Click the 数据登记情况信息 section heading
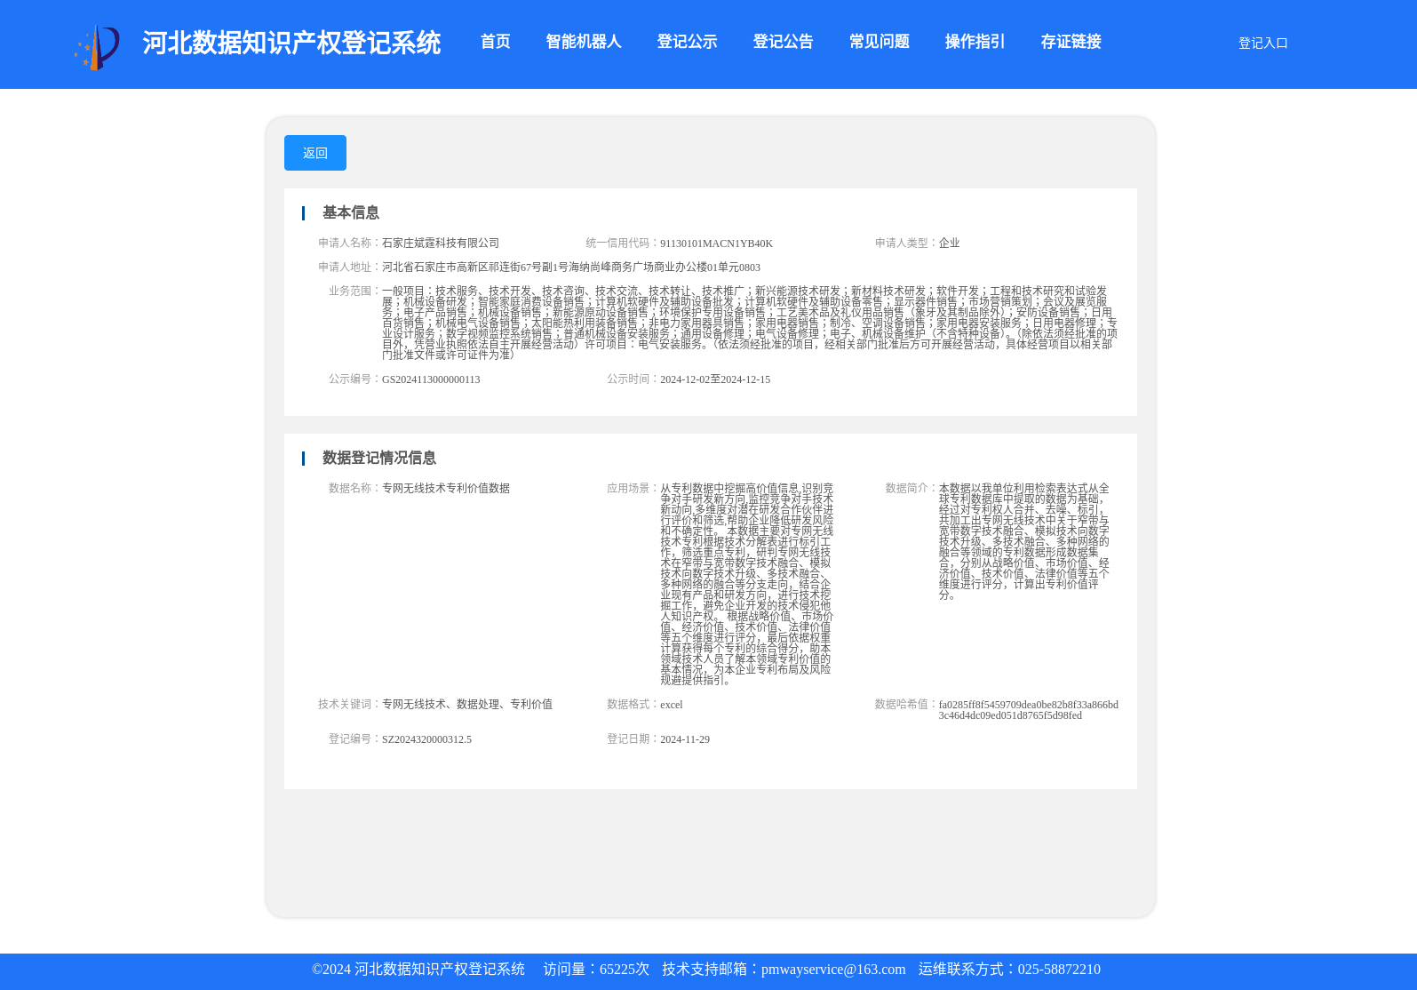1417x990 pixels. tap(379, 458)
